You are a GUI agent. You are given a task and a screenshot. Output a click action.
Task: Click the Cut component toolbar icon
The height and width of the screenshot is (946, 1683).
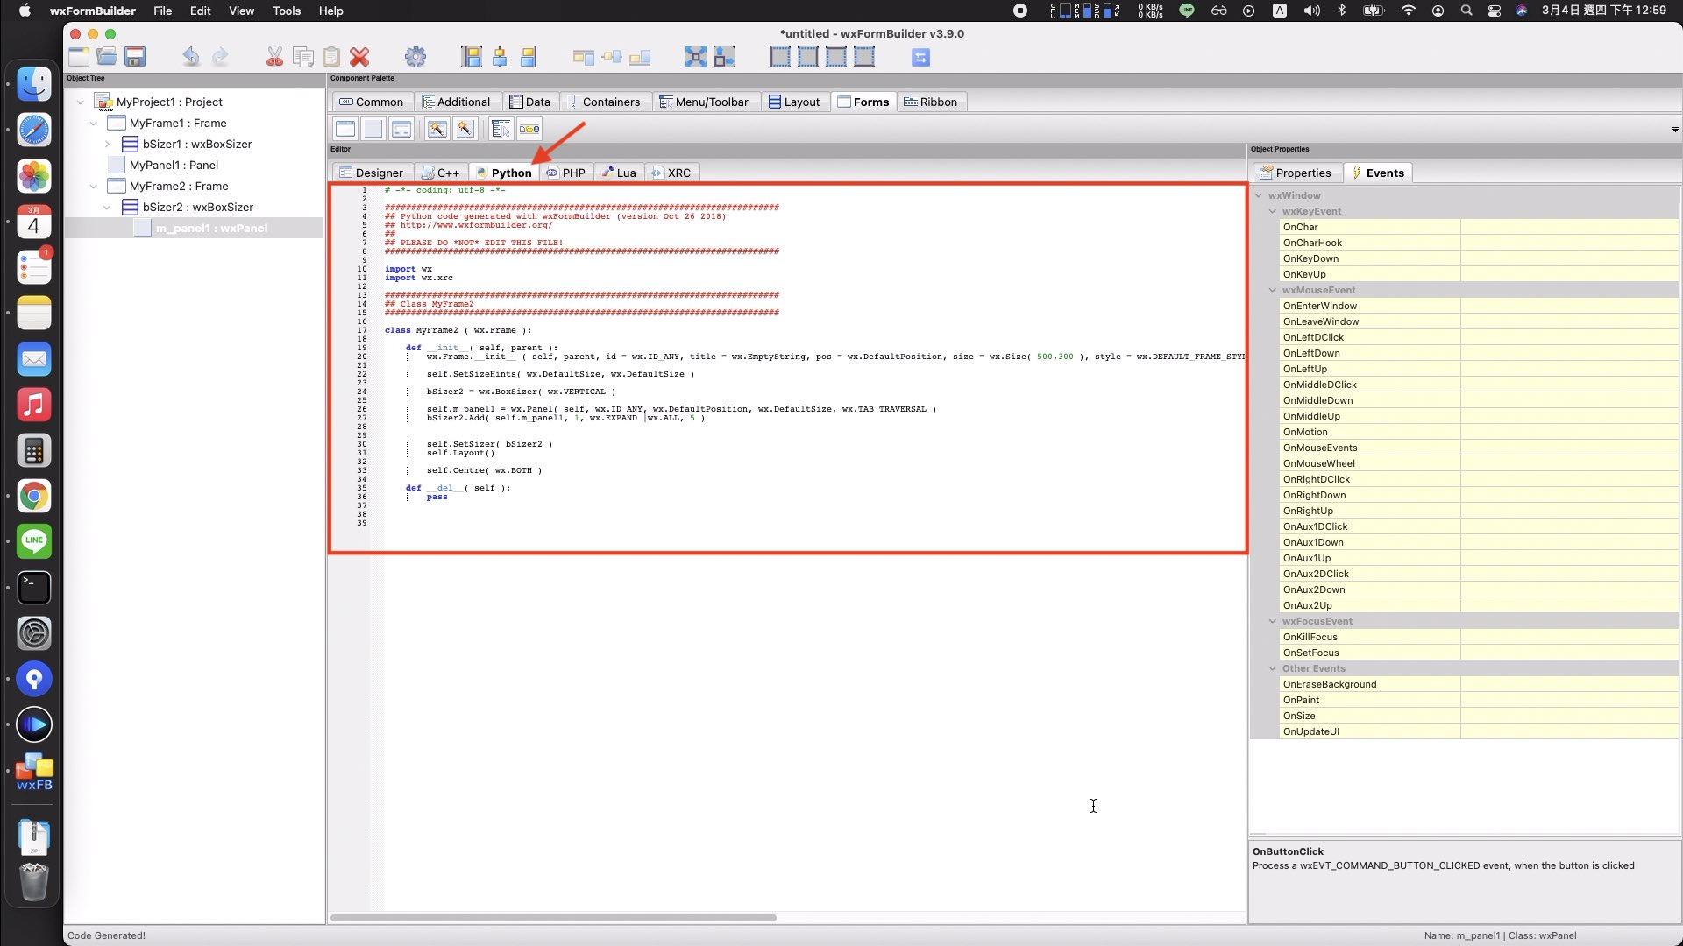pos(273,57)
